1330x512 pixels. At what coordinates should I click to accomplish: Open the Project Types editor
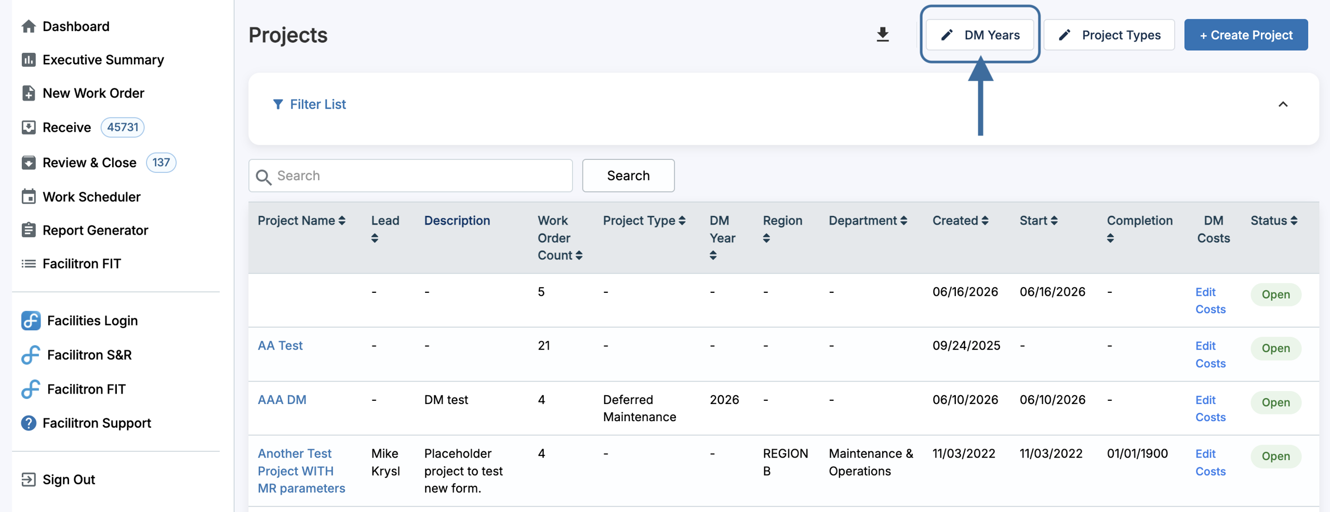1109,35
